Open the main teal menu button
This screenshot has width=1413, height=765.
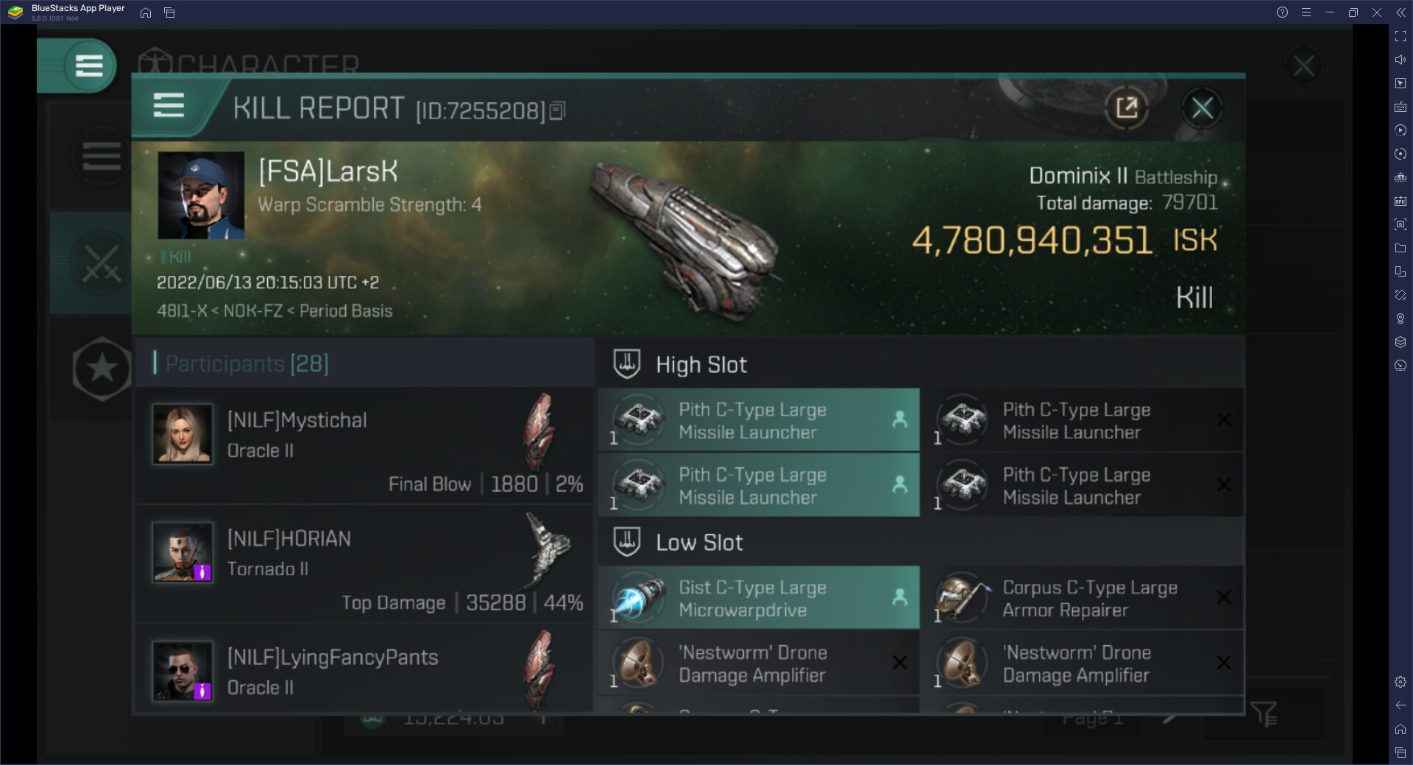(89, 65)
